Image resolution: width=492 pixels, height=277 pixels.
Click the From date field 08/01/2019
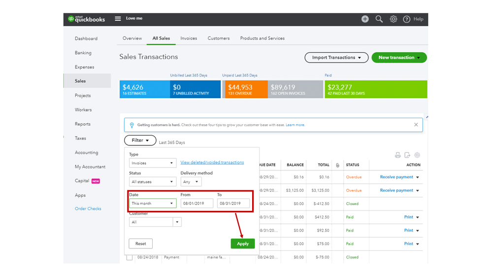(197, 203)
